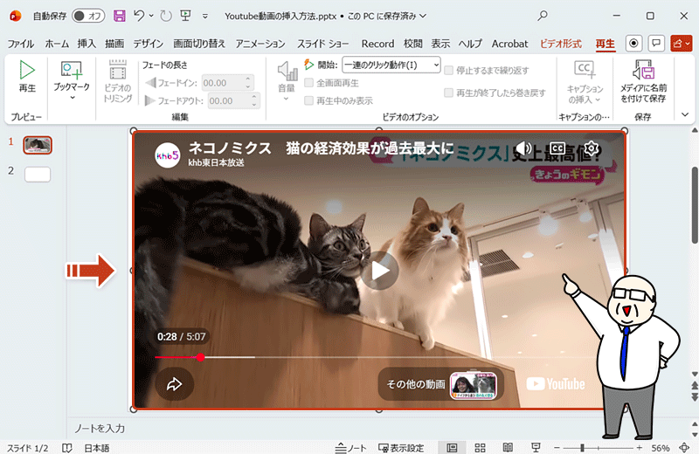Click accessibility/spell check icon in status bar
This screenshot has width=699, height=454.
[67, 448]
